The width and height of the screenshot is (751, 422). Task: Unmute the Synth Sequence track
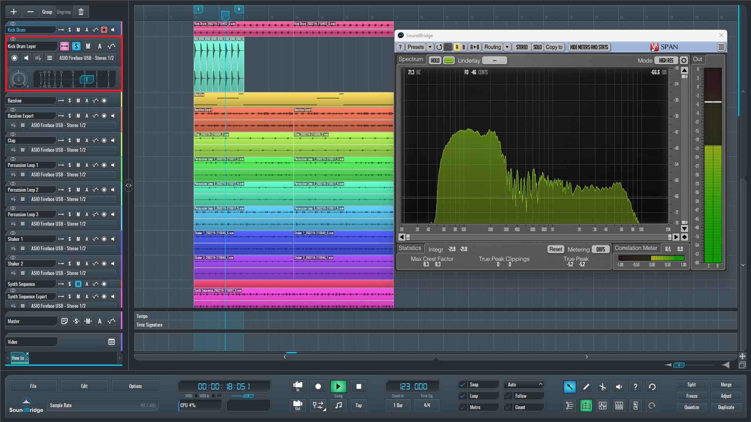click(x=78, y=284)
